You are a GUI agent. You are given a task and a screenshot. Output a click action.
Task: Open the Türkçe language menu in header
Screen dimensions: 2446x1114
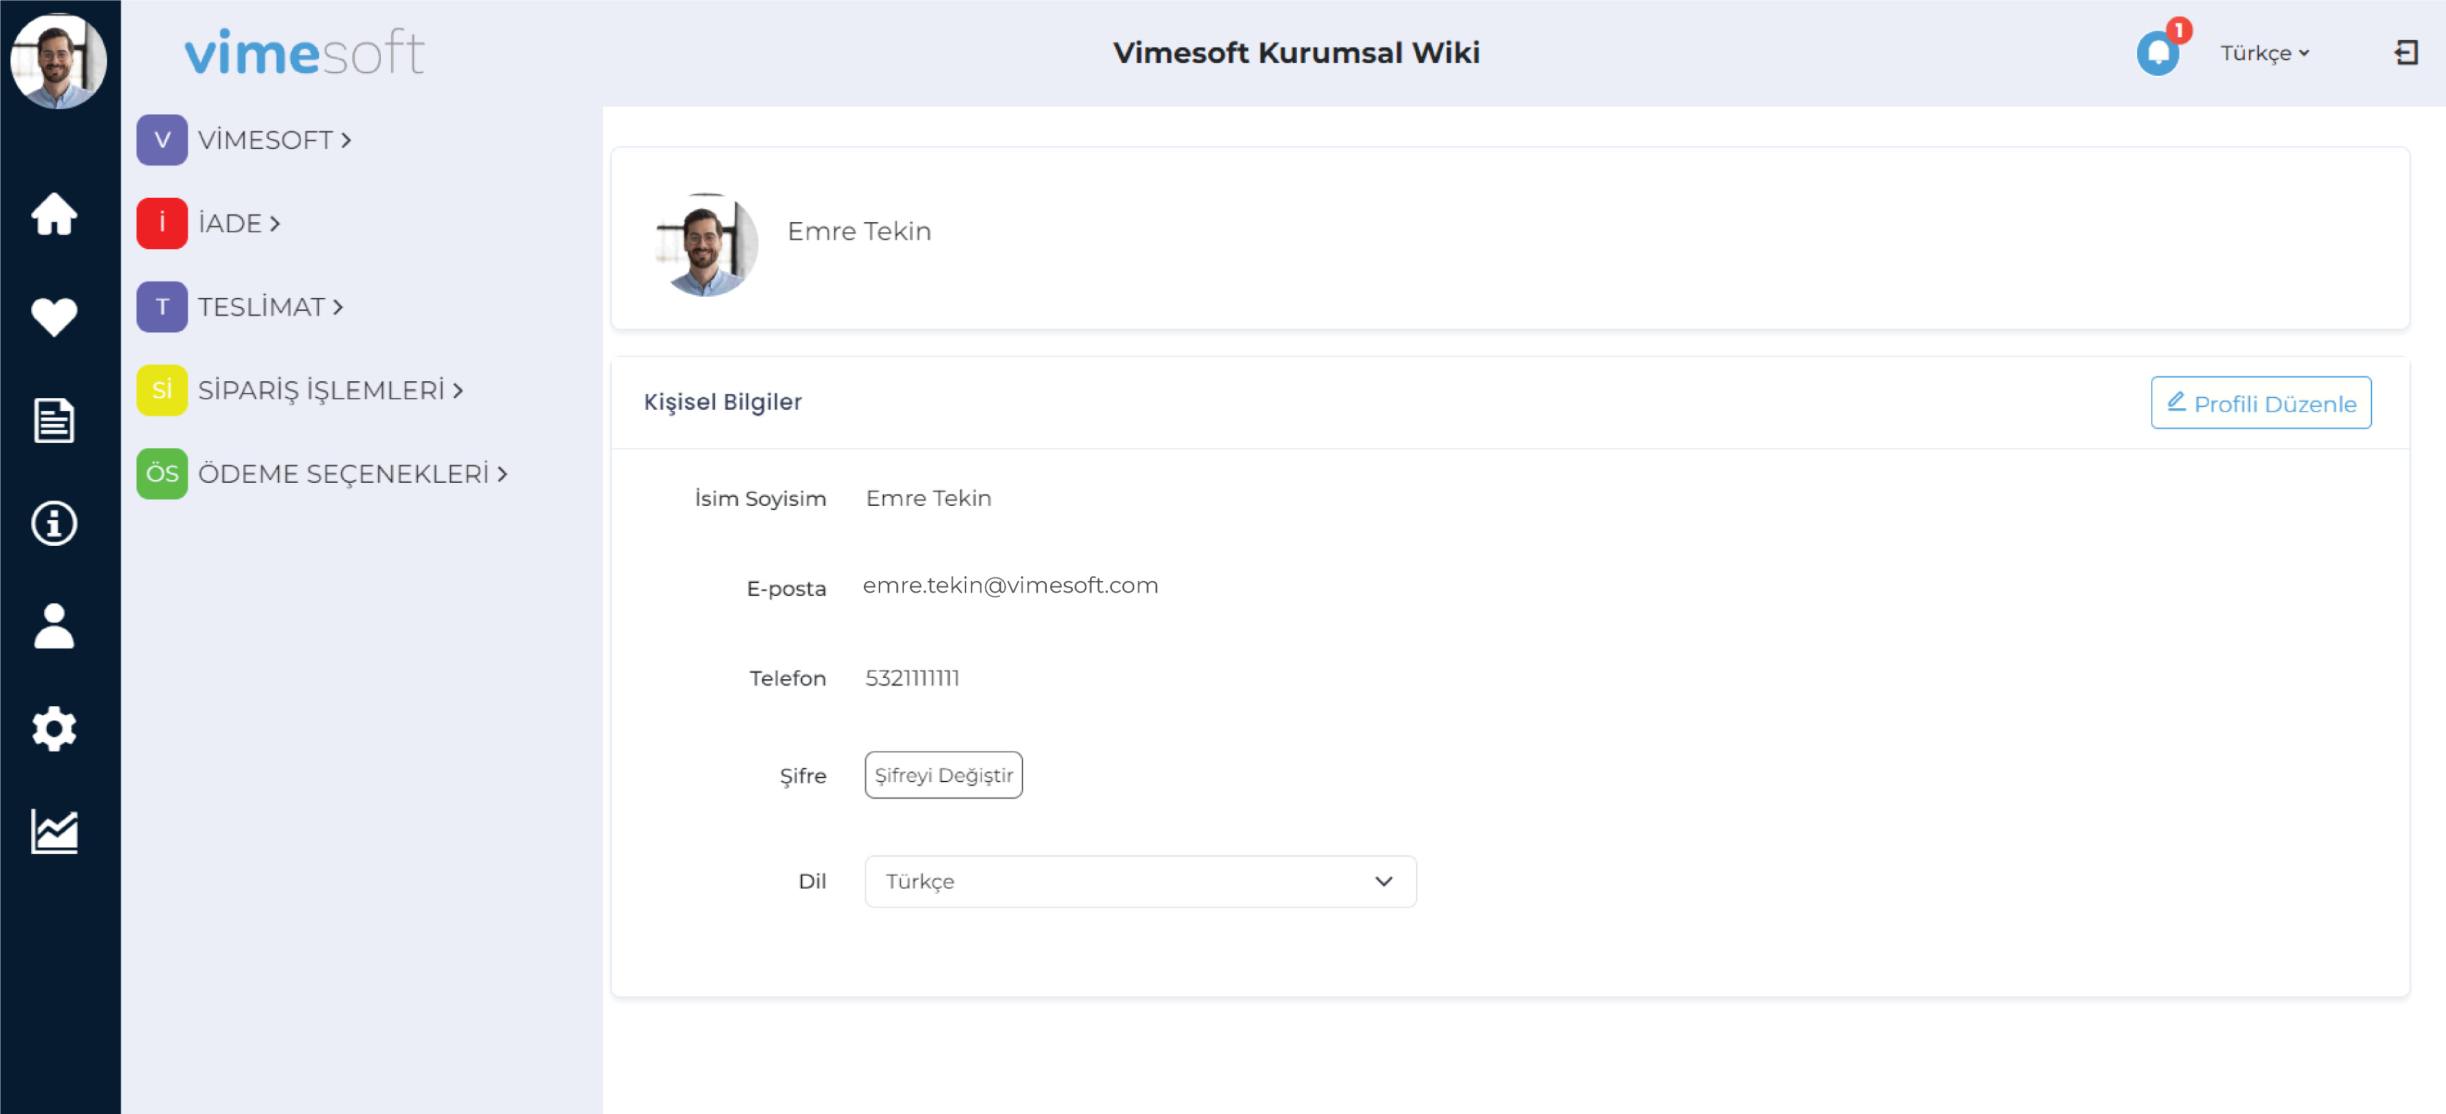2264,53
